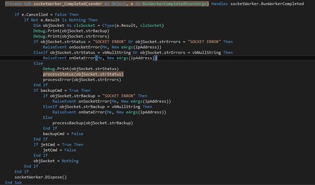Click 'If objSocket.strStatus = "SOCKET ERROR"' line
Screen dimensions: 315x185
(x=133, y=42)
